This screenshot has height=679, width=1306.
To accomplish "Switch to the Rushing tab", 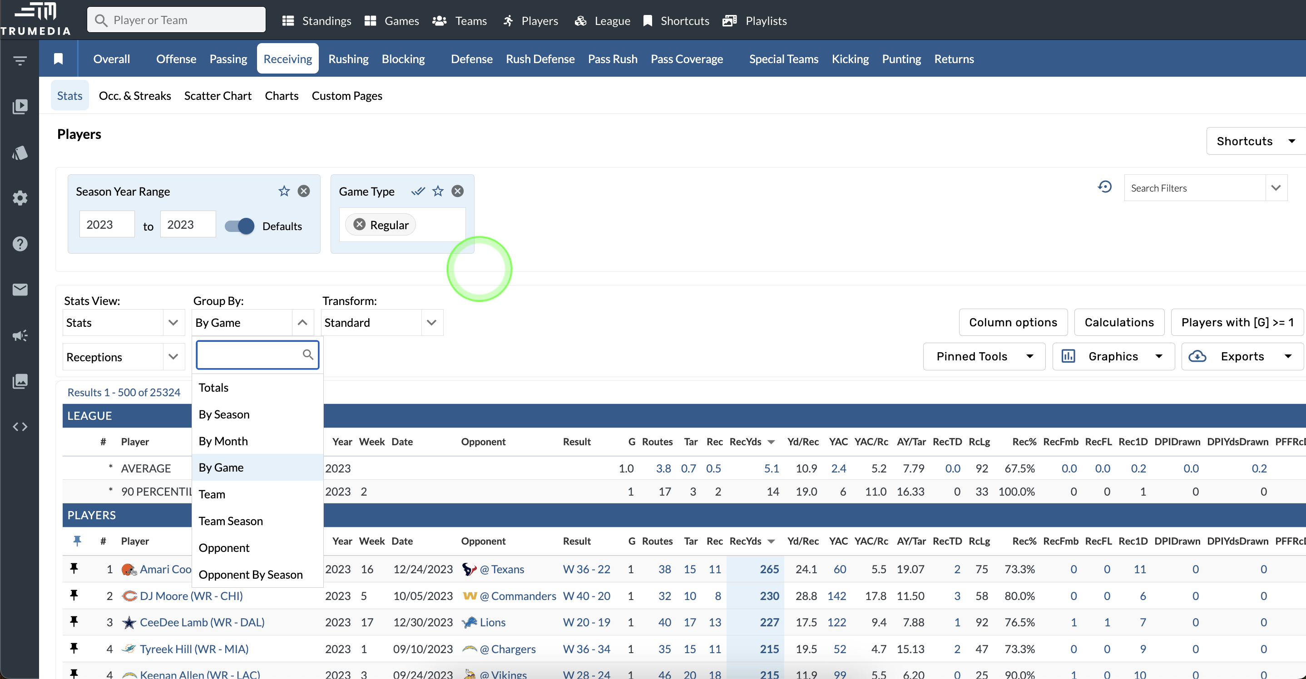I will pos(348,59).
